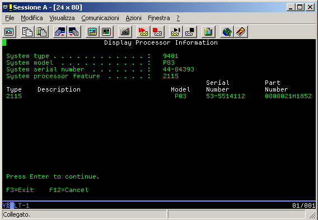
Task: Click the 2115 entry under Type column
Action: tap(14, 96)
